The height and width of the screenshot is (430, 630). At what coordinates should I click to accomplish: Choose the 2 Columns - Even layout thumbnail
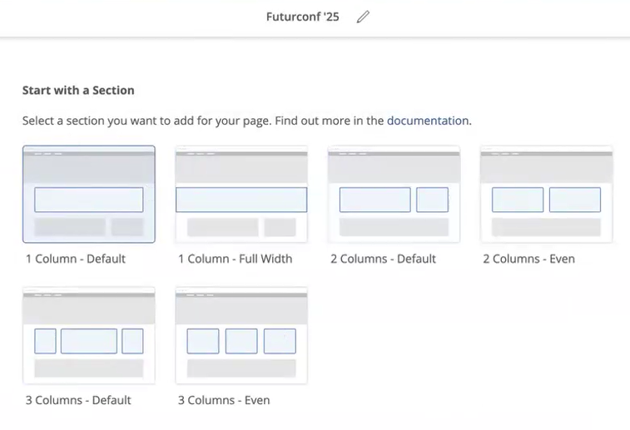[x=547, y=195]
